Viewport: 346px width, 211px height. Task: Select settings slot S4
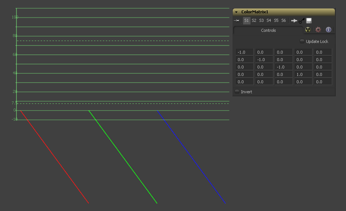[269, 20]
